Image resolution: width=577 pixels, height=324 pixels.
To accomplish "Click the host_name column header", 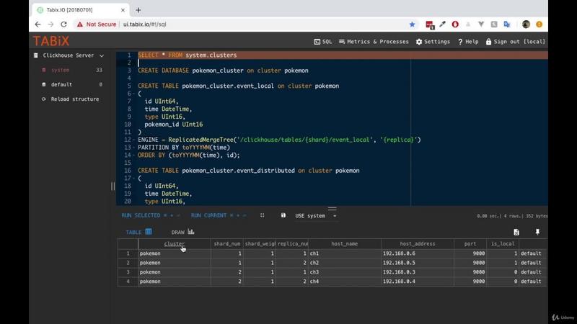I will pos(344,244).
